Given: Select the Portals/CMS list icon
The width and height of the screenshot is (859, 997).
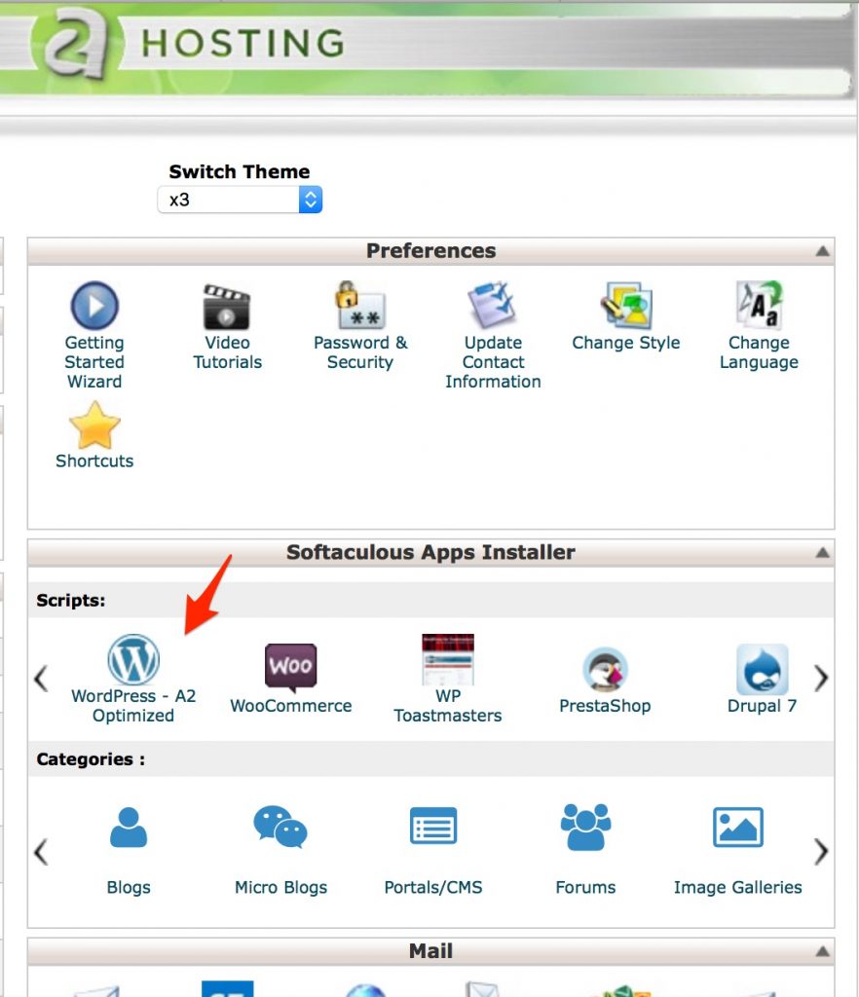Looking at the screenshot, I should click(433, 826).
